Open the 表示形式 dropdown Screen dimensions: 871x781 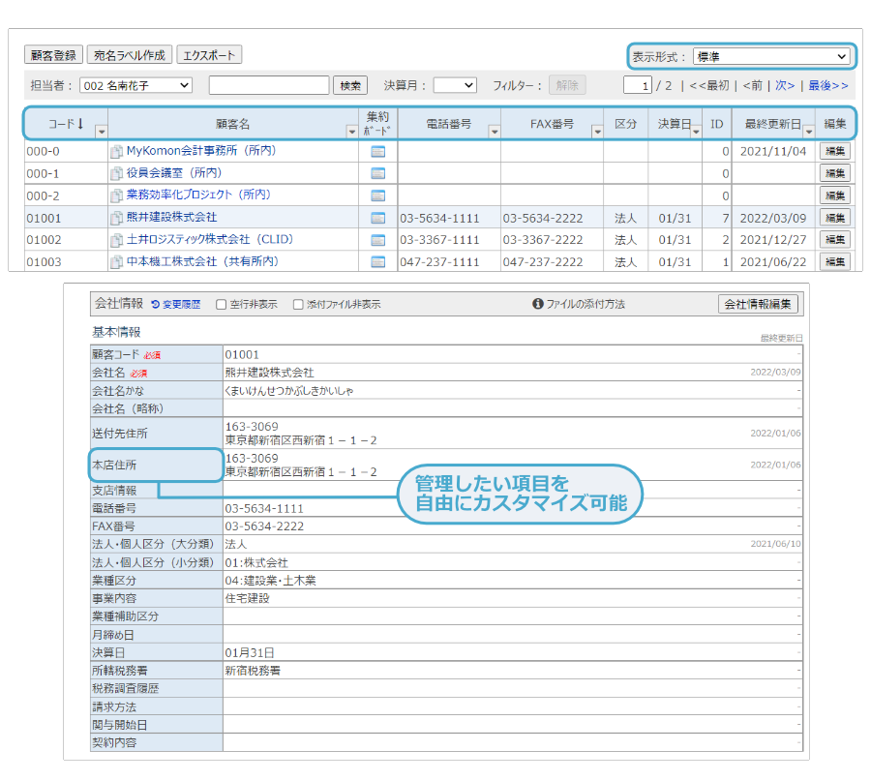770,57
